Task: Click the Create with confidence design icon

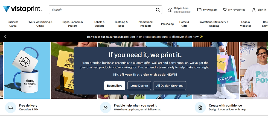Action: tap(200, 107)
